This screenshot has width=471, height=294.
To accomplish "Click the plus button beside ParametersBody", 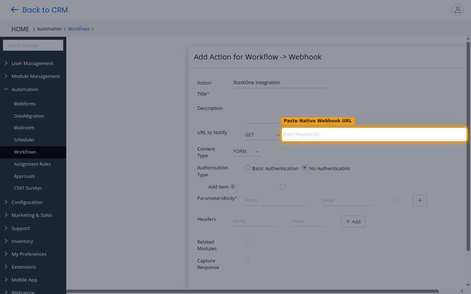I will coord(420,201).
